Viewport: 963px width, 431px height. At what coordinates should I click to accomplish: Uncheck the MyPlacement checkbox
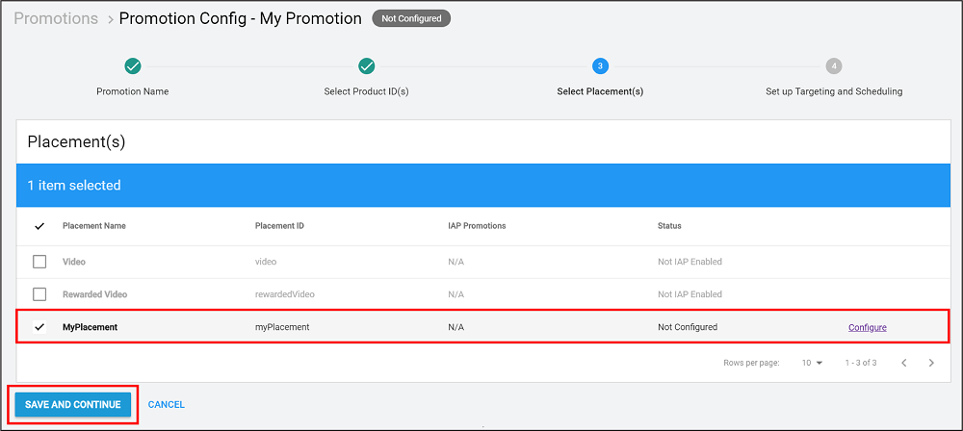point(39,327)
